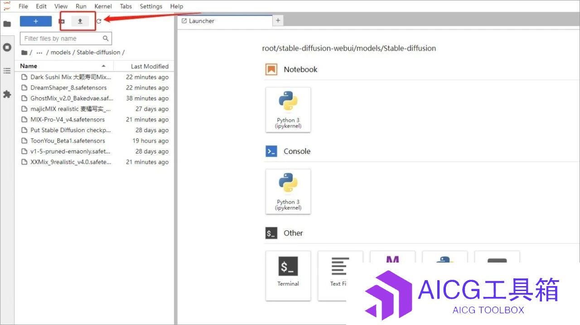The width and height of the screenshot is (580, 325).
Task: Open the Settings menu
Action: (x=151, y=6)
